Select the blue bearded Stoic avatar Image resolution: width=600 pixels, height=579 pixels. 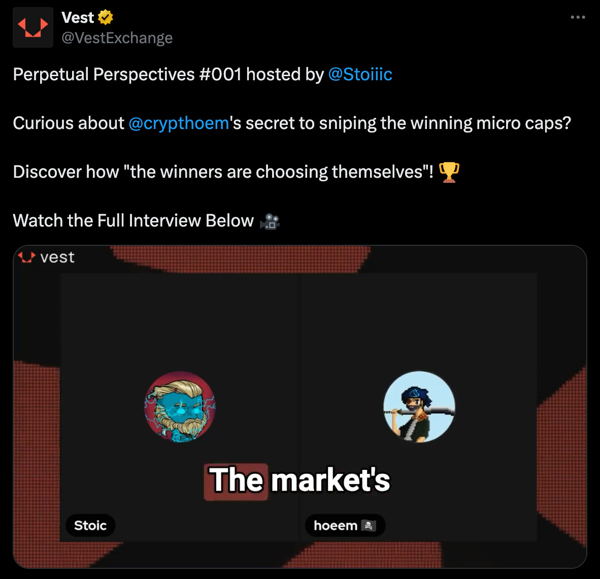(x=180, y=407)
